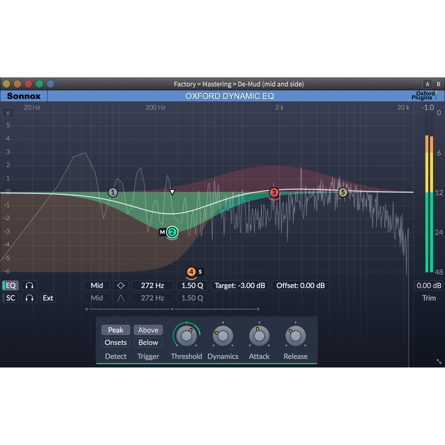Click the orange band 4 sidechain node
Image resolution: width=445 pixels, height=445 pixels.
192,272
